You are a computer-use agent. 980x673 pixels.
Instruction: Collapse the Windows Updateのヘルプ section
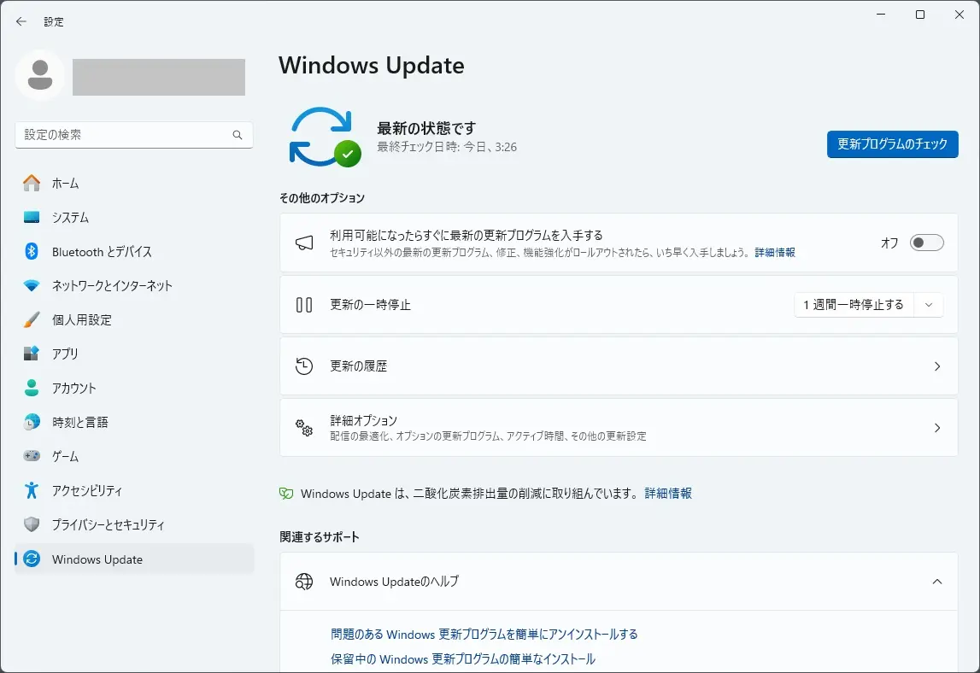937,582
